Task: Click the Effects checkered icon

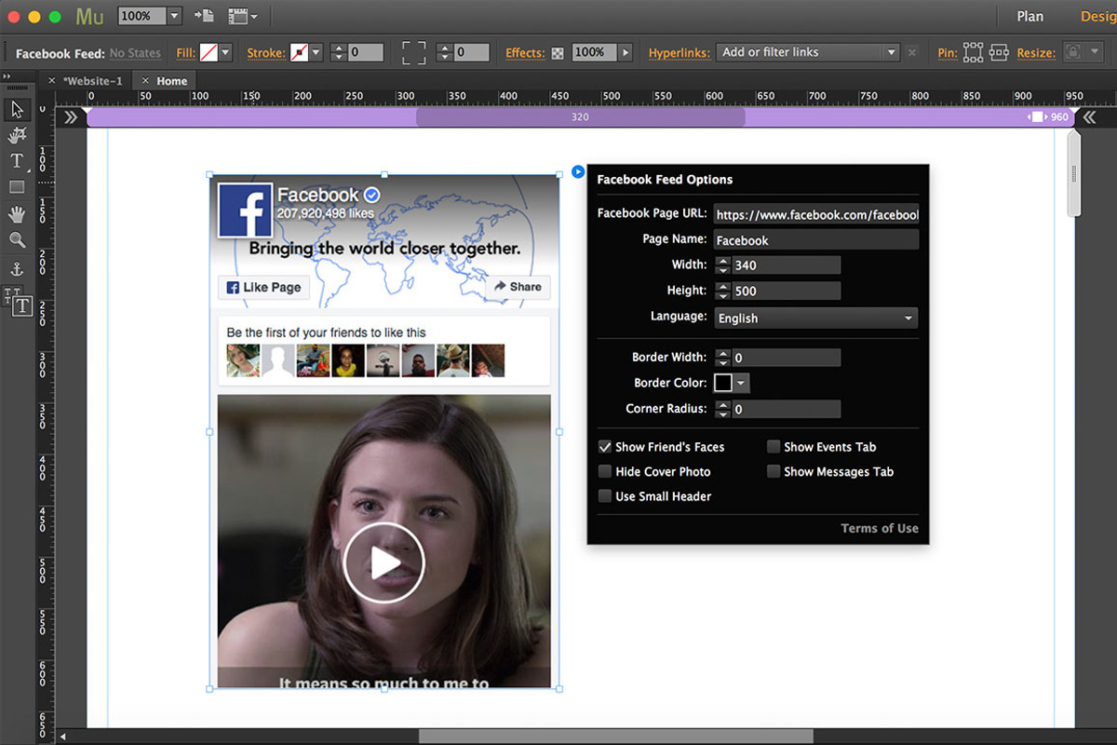Action: 558,53
